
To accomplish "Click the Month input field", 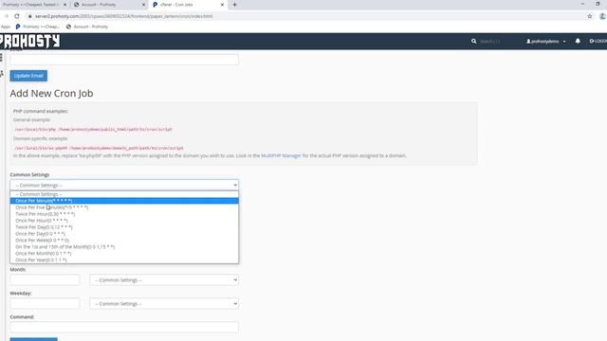I will (45, 280).
